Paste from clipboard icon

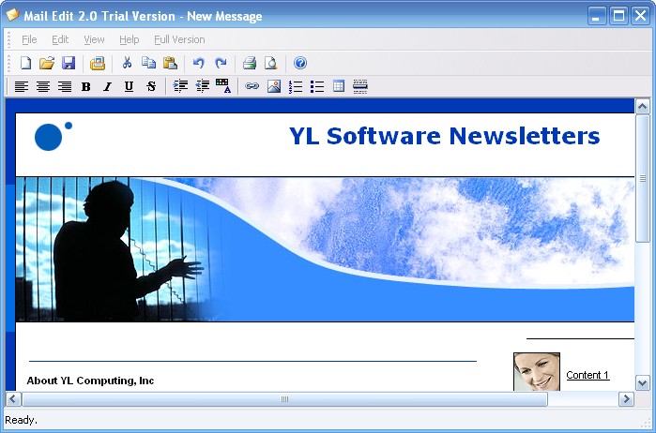click(x=170, y=63)
